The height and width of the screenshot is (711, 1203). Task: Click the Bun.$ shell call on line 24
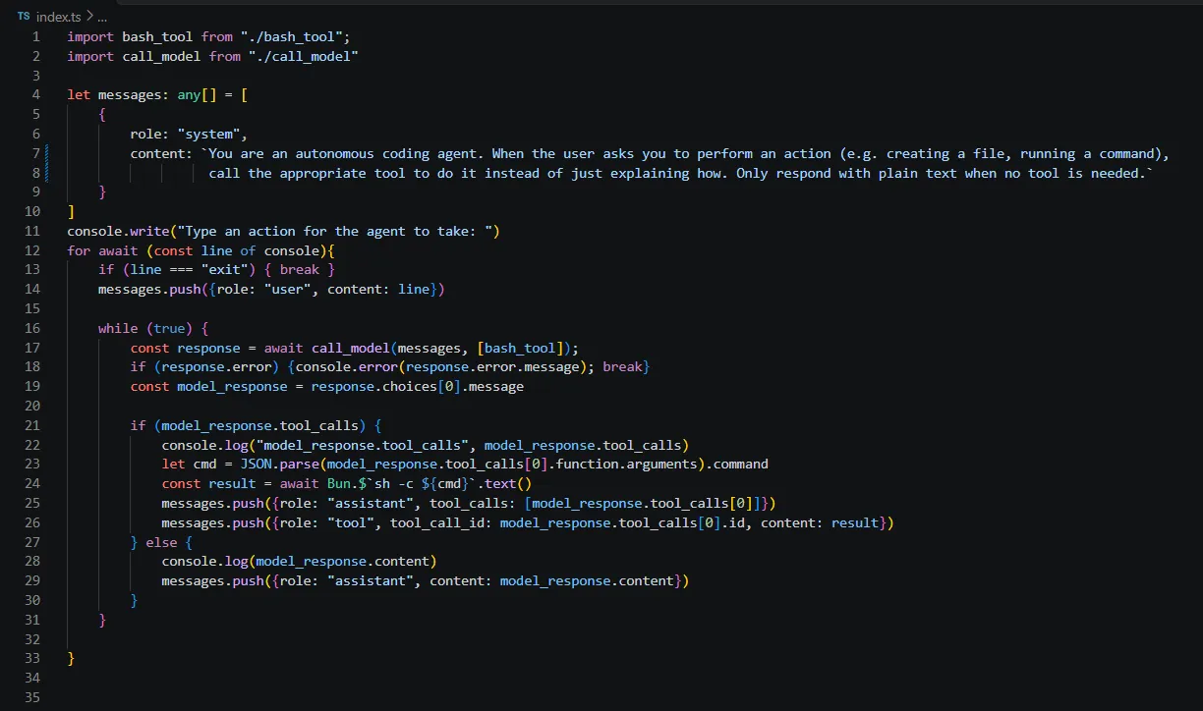tap(346, 483)
